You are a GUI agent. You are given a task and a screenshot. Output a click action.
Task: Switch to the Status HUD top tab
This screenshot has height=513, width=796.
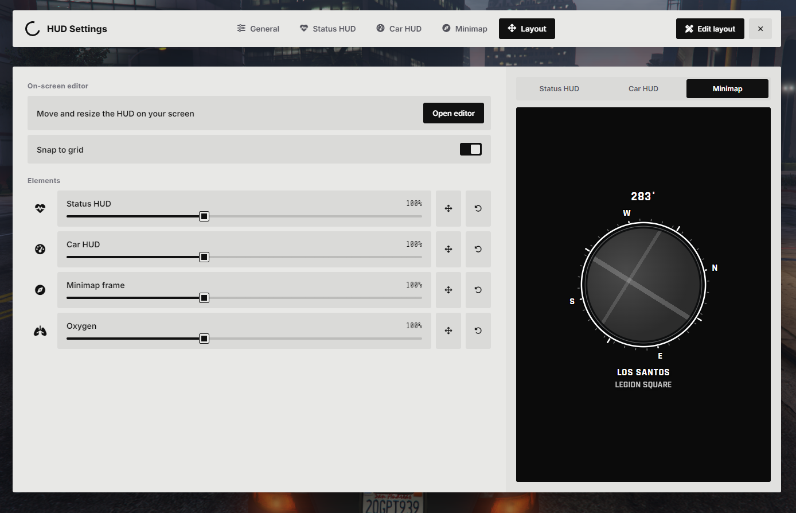pos(328,29)
